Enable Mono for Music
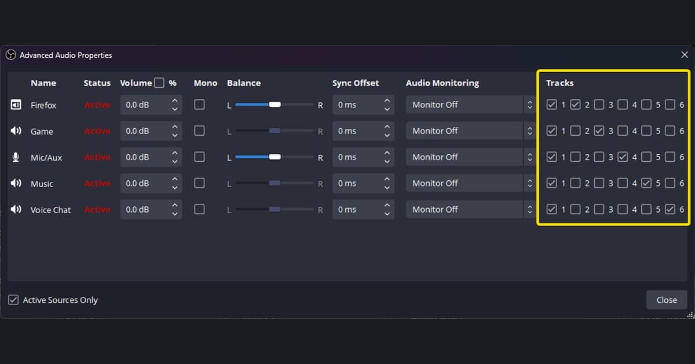This screenshot has width=695, height=364. [x=199, y=183]
